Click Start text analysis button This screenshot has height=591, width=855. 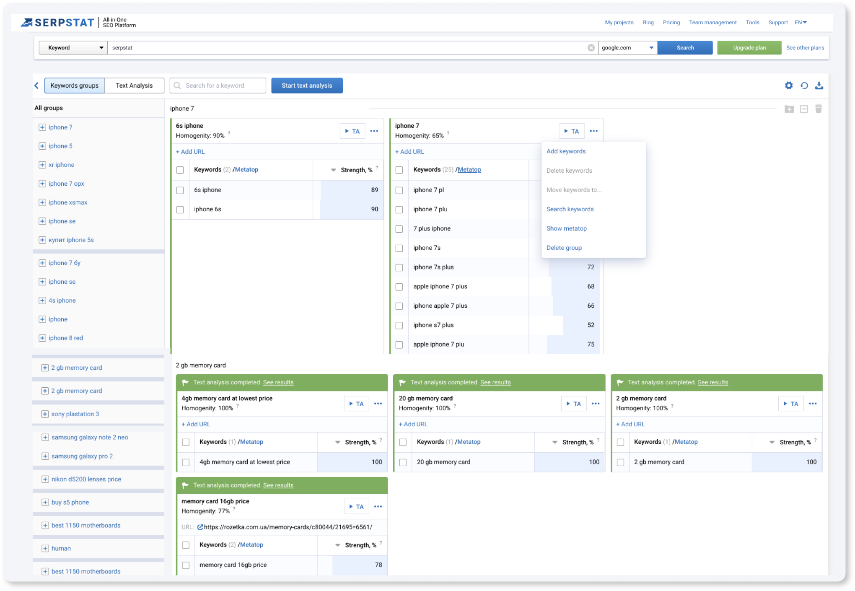307,86
